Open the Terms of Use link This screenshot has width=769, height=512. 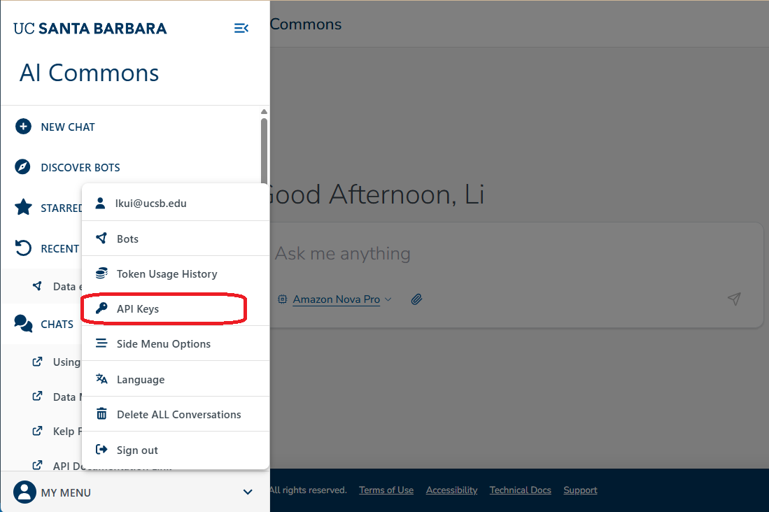[x=386, y=490]
